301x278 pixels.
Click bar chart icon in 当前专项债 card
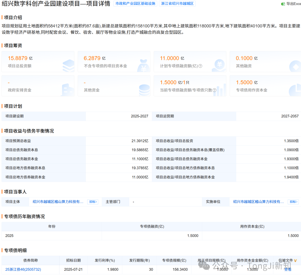pos(220,90)
